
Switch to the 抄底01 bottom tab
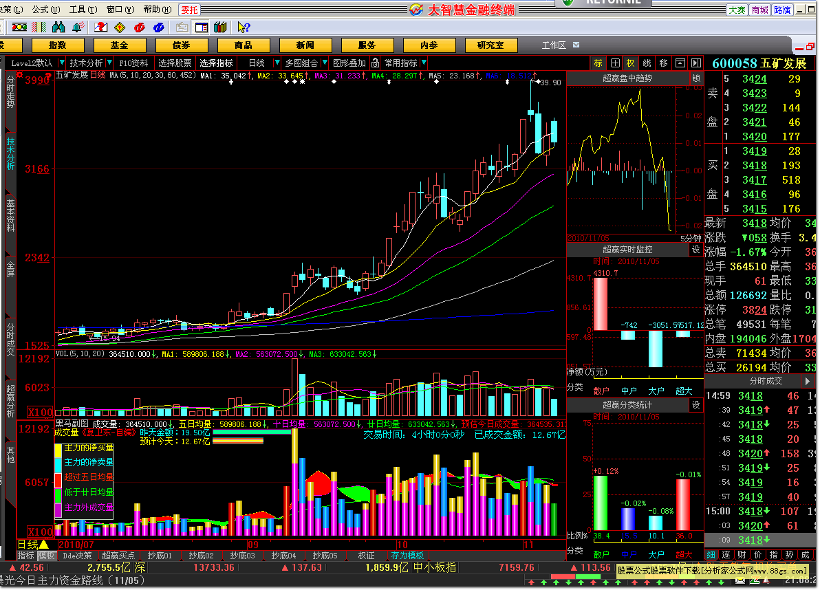click(x=160, y=556)
